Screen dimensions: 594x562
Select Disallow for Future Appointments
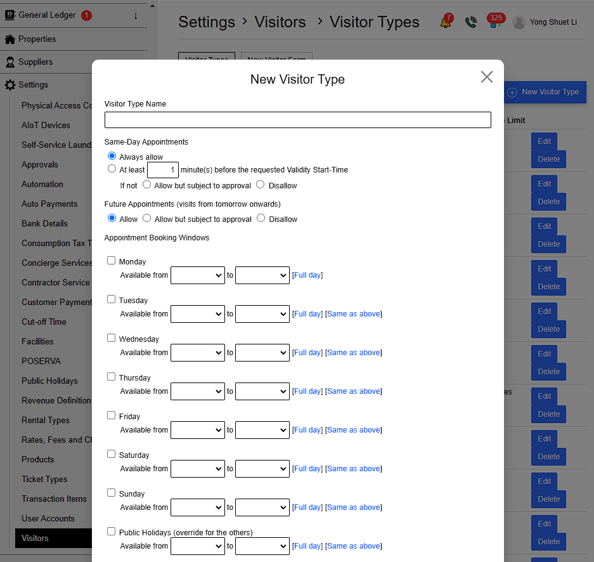(261, 218)
